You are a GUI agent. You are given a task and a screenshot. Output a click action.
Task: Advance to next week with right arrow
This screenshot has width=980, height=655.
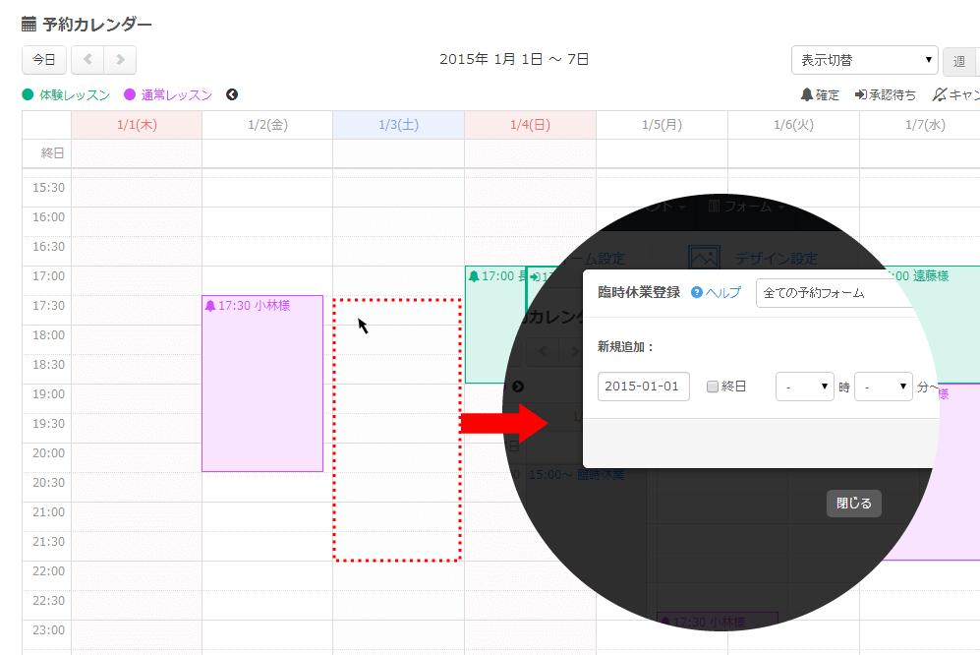120,60
